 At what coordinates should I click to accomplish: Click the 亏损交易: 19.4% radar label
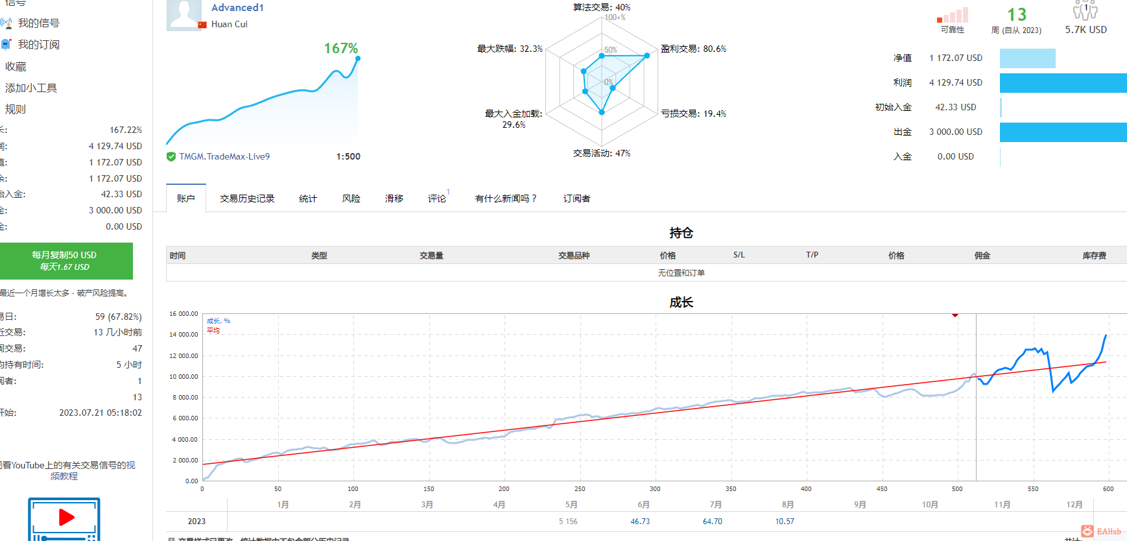(x=694, y=114)
